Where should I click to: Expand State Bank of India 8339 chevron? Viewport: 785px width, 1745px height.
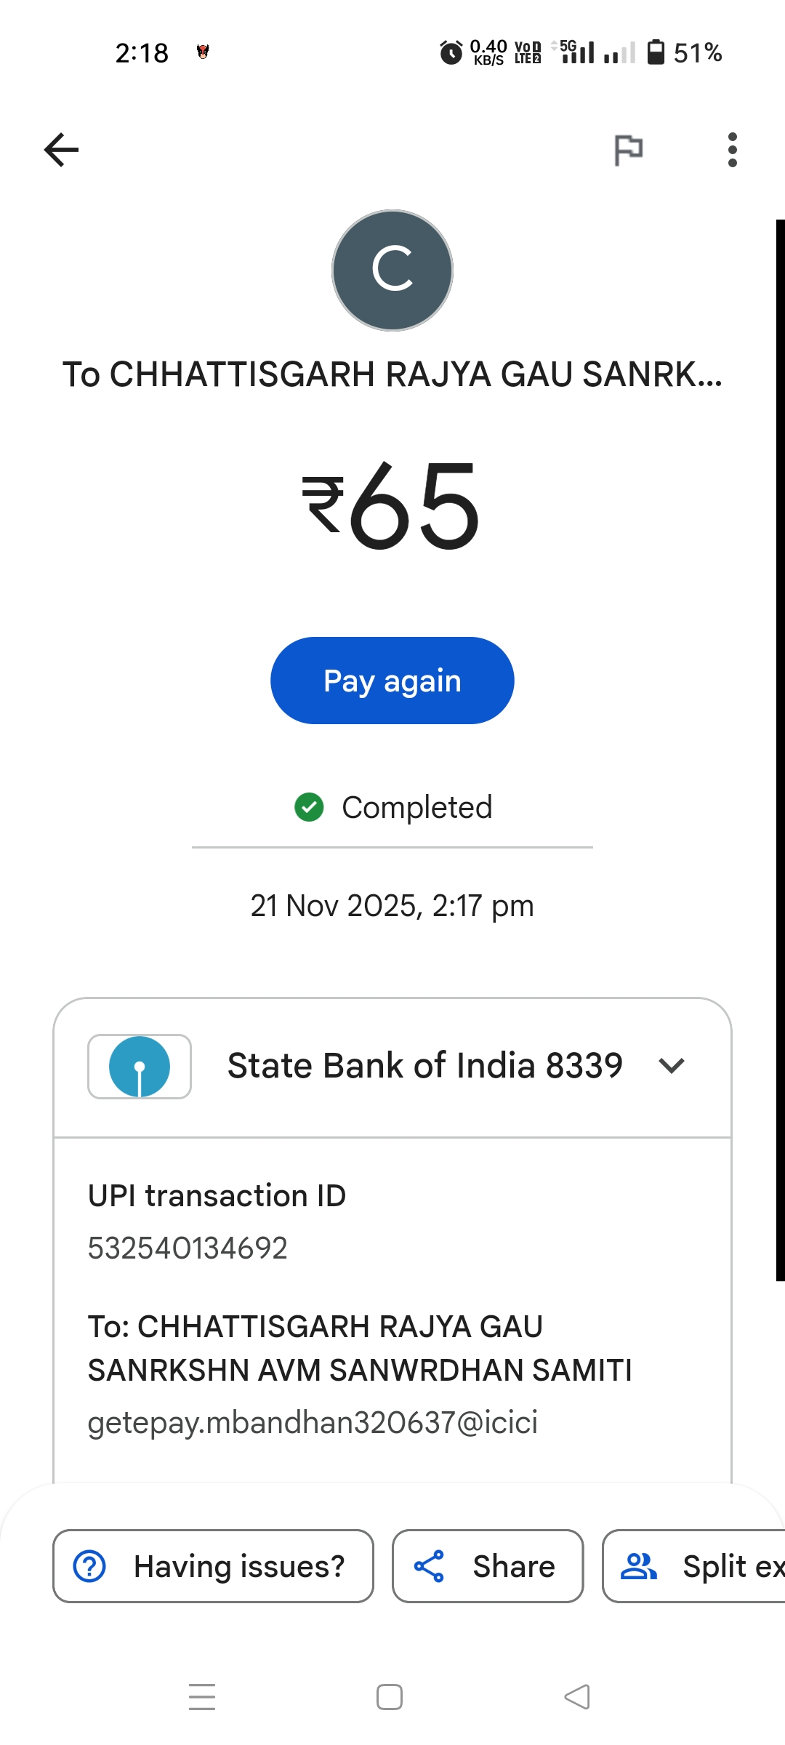671,1066
